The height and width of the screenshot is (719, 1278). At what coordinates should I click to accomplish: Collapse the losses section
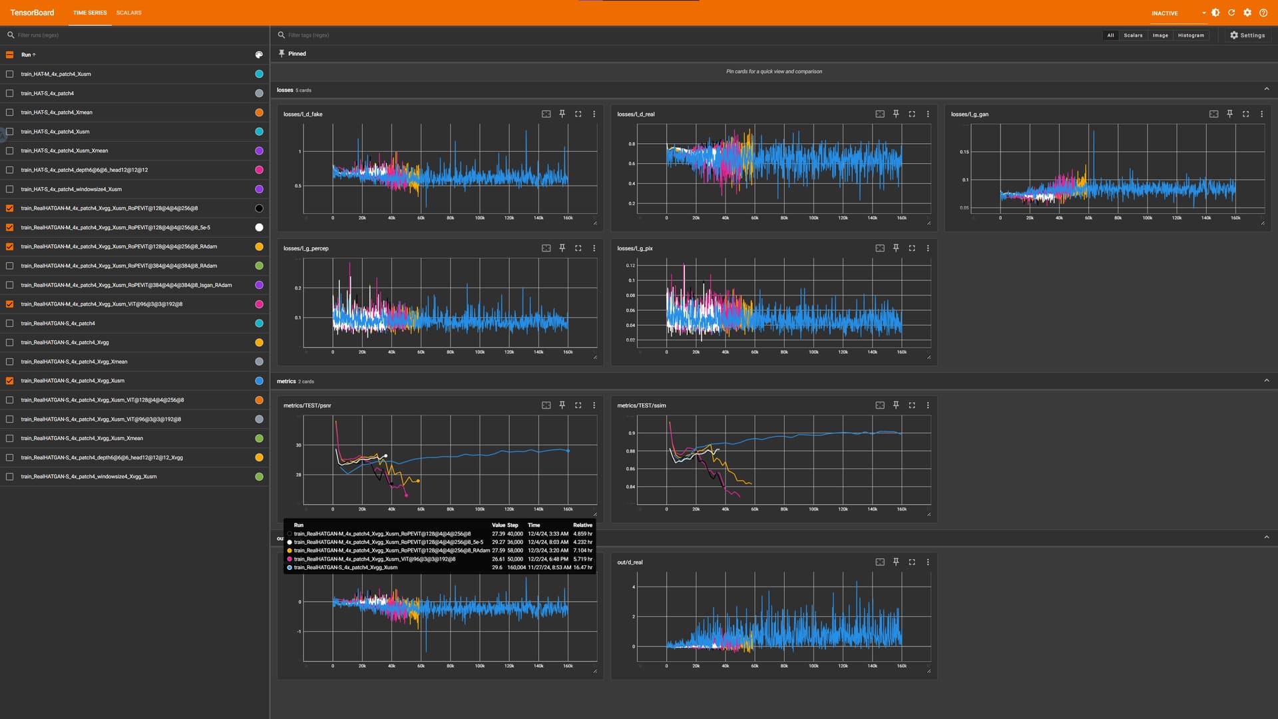tap(1267, 89)
